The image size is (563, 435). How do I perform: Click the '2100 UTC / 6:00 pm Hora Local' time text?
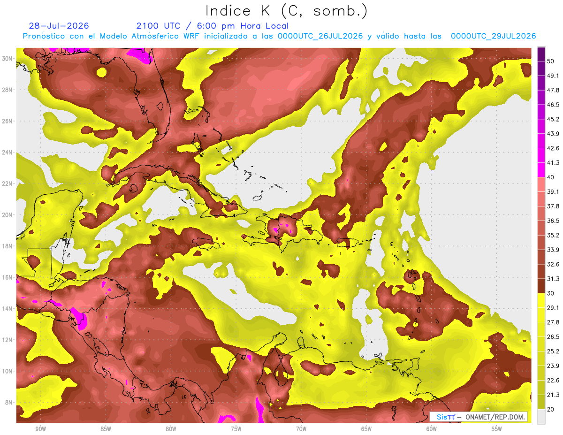[213, 26]
